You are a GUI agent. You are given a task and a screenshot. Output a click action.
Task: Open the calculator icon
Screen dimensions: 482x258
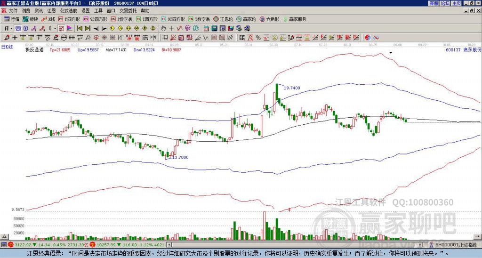214,28
